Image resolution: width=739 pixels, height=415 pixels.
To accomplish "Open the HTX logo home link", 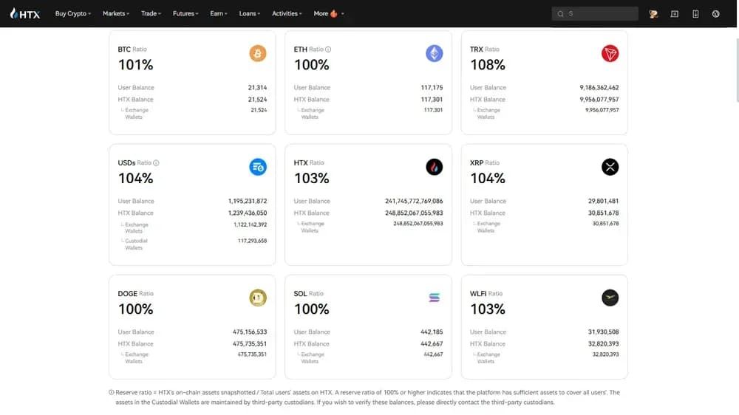I will click(25, 13).
